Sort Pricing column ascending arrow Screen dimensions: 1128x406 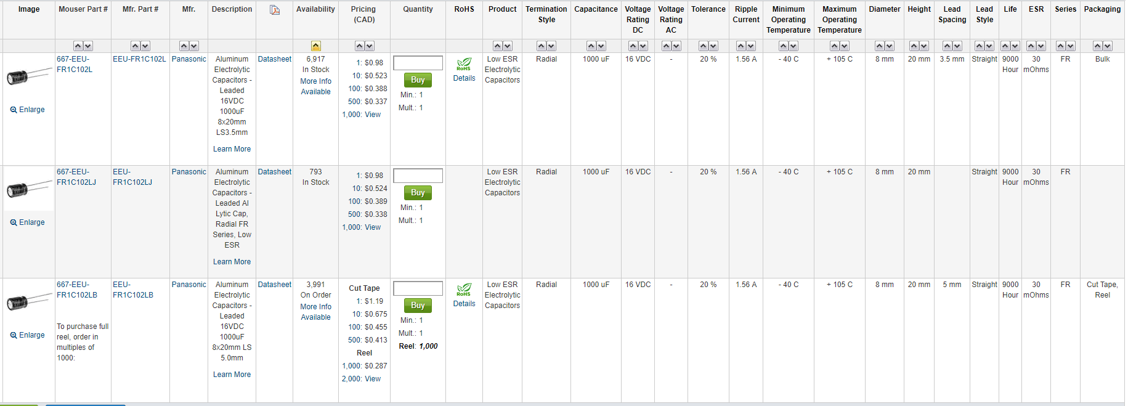click(x=359, y=46)
